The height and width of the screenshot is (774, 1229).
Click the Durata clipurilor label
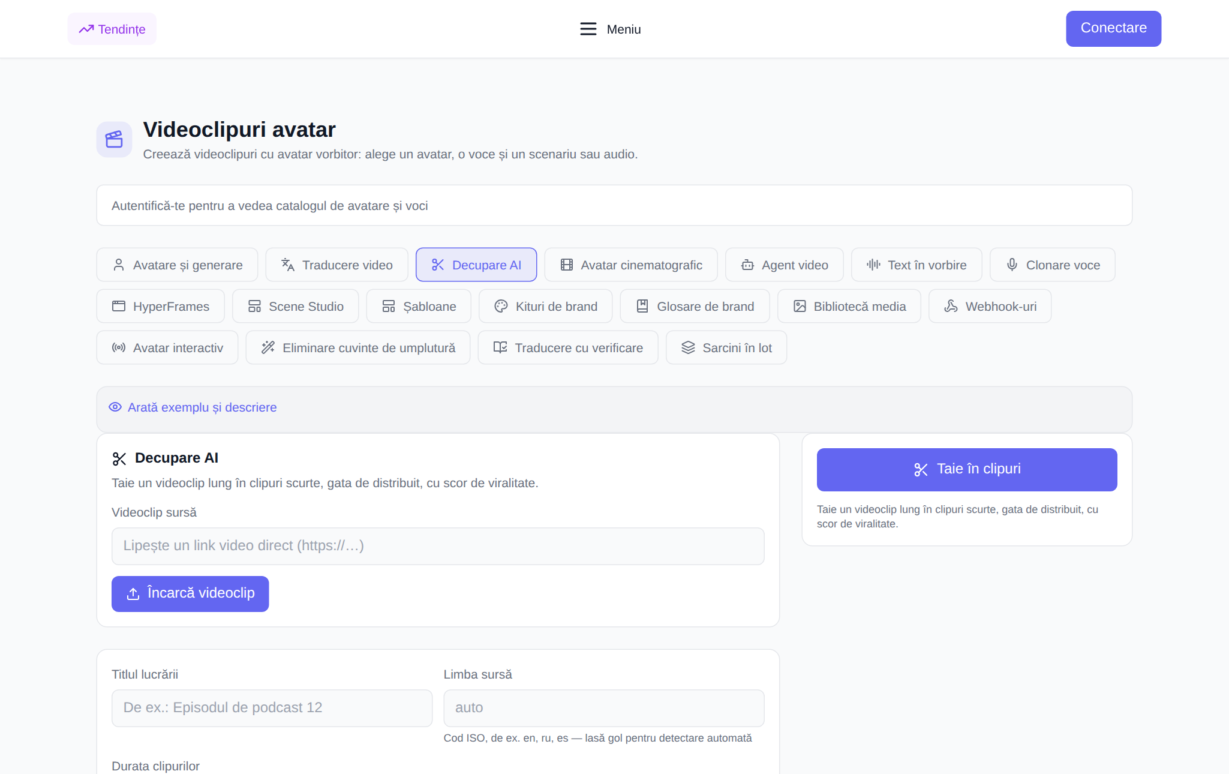coord(155,766)
